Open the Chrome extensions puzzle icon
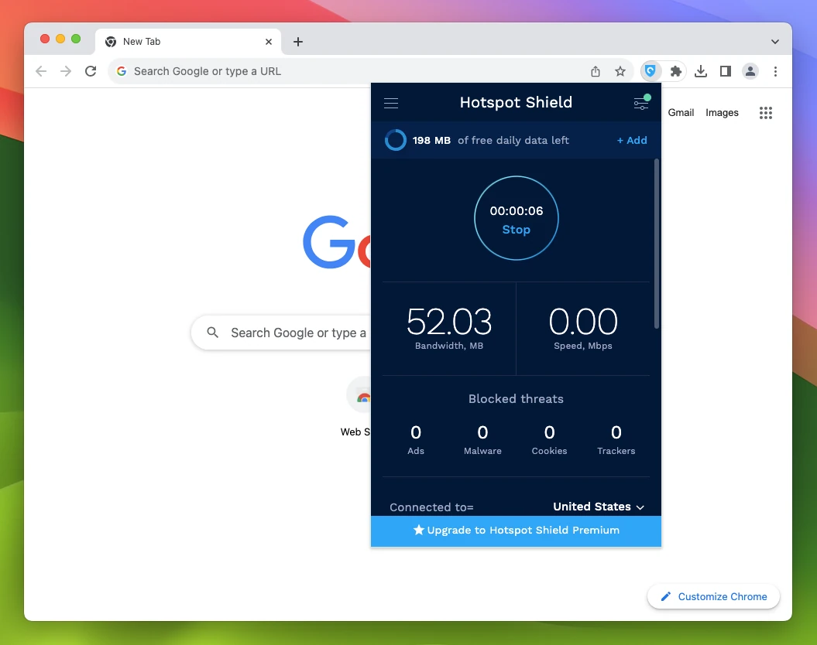This screenshot has height=645, width=817. pyautogui.click(x=675, y=70)
